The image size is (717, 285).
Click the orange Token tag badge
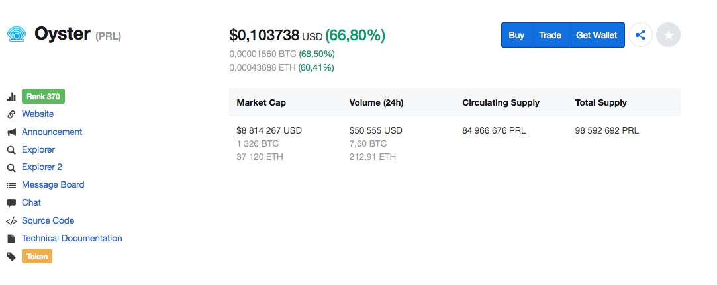tap(37, 256)
